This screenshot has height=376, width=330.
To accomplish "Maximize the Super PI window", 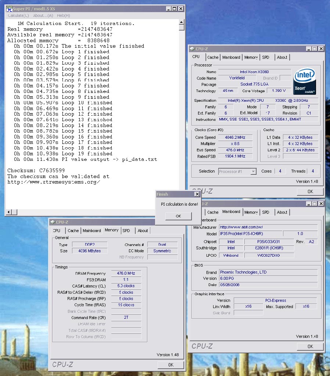I will (x=175, y=9).
